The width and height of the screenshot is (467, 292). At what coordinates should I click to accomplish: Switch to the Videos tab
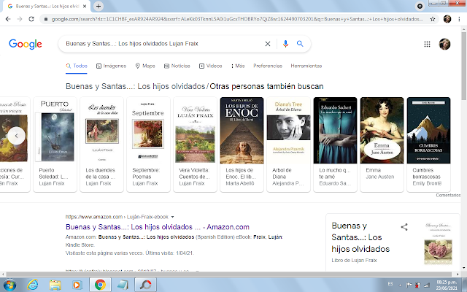click(211, 66)
